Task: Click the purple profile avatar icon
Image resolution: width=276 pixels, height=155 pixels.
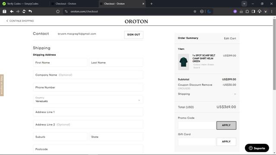Action: [x=235, y=11]
